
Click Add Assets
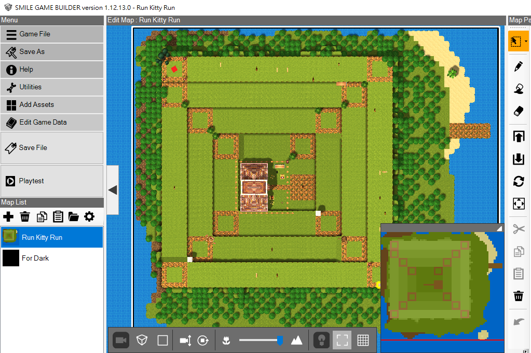click(52, 105)
